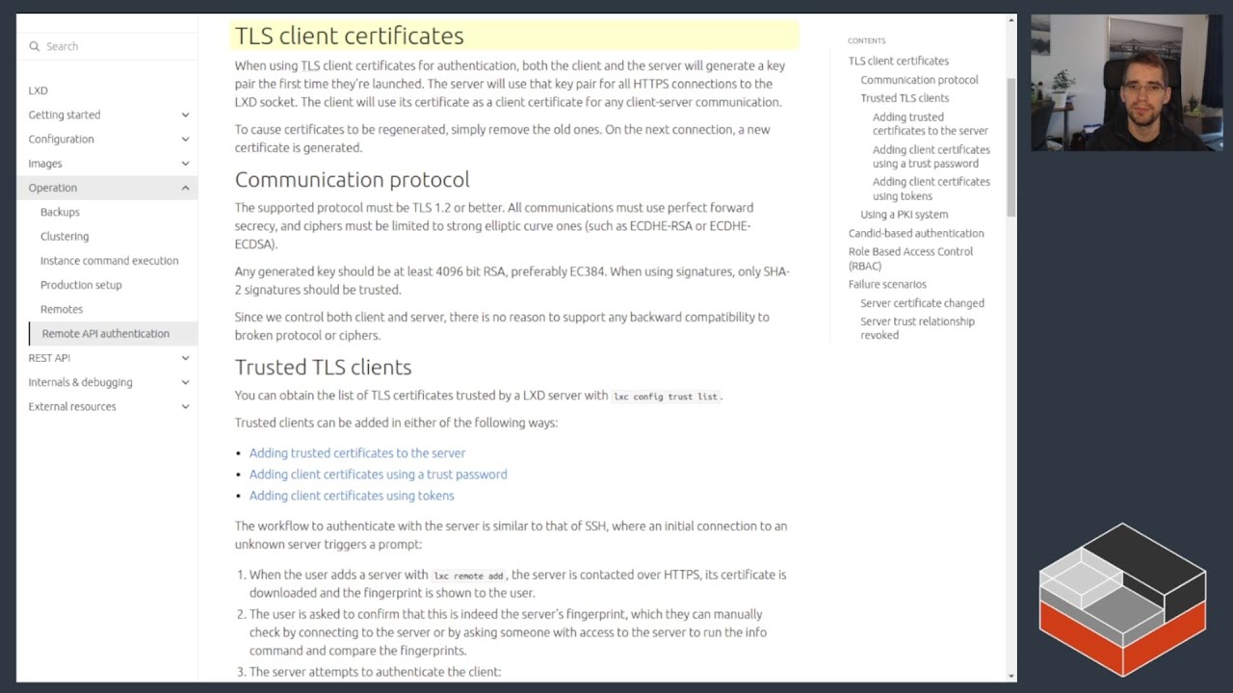
Task: Click inside the Search input field
Action: [111, 46]
